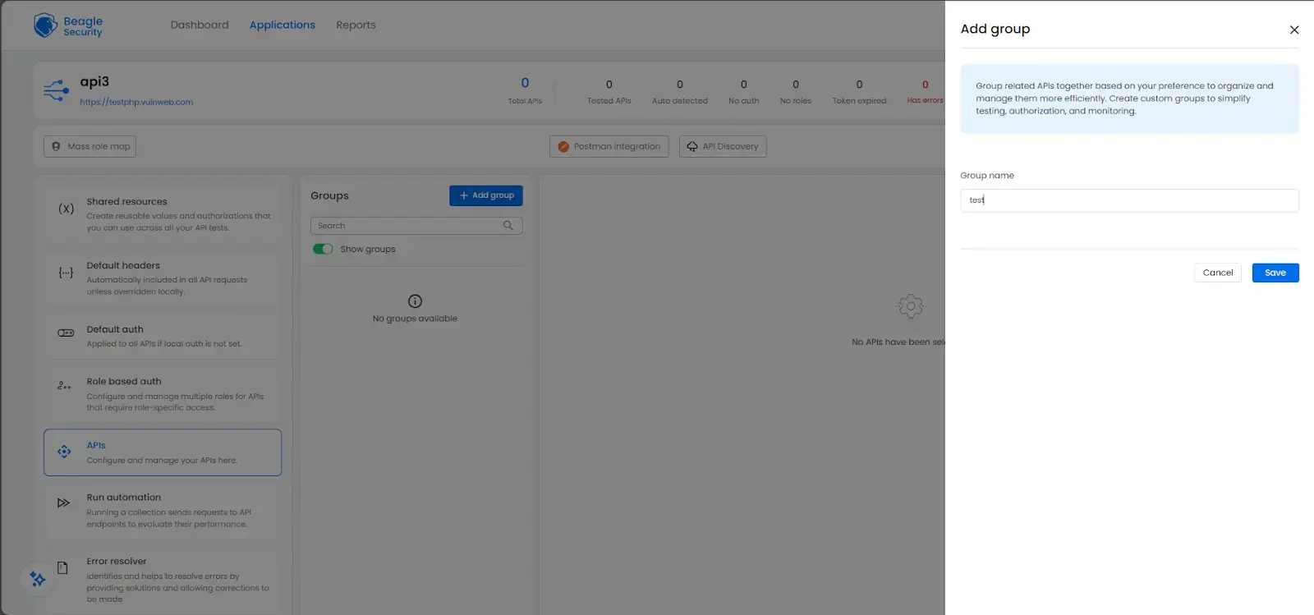This screenshot has width=1314, height=615.
Task: Click the Token expired count
Action: point(860,85)
